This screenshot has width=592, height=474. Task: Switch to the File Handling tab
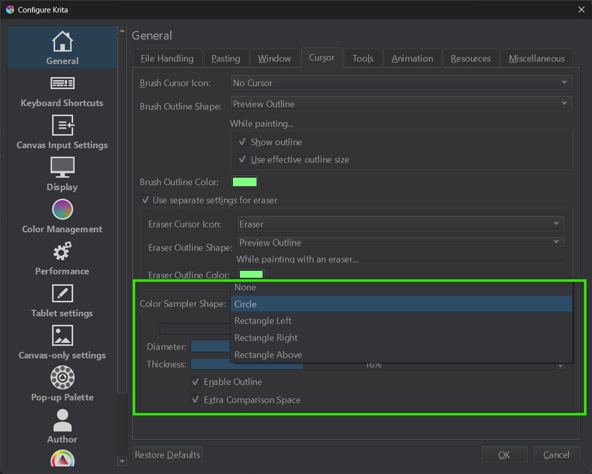pos(167,59)
